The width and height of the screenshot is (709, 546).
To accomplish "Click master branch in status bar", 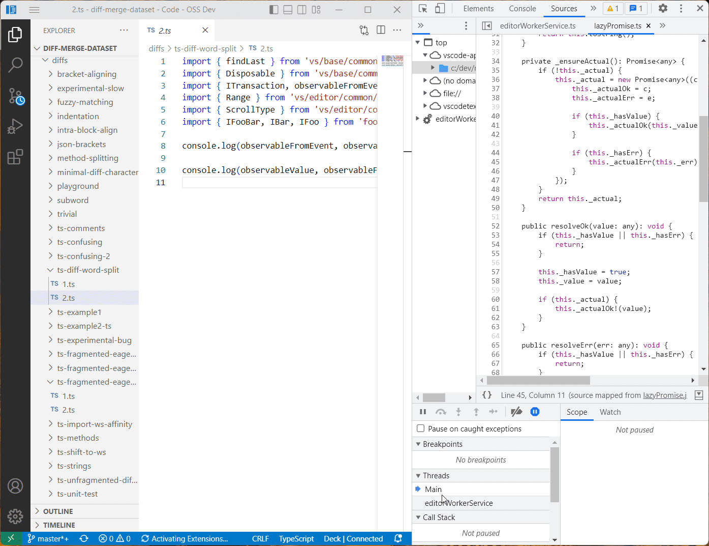I will click(48, 538).
